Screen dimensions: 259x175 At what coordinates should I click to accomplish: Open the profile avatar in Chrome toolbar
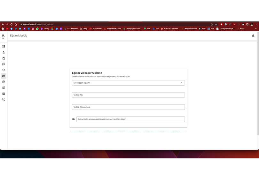pyautogui.click(x=252, y=24)
